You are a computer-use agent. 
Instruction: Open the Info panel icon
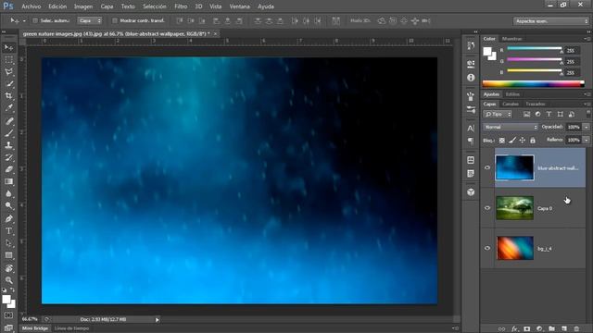[x=471, y=78]
